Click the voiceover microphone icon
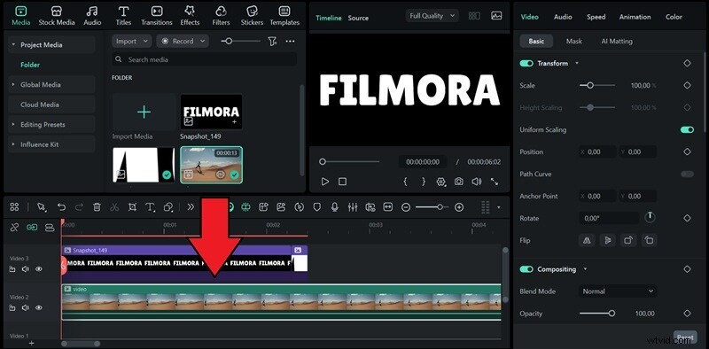 point(335,207)
